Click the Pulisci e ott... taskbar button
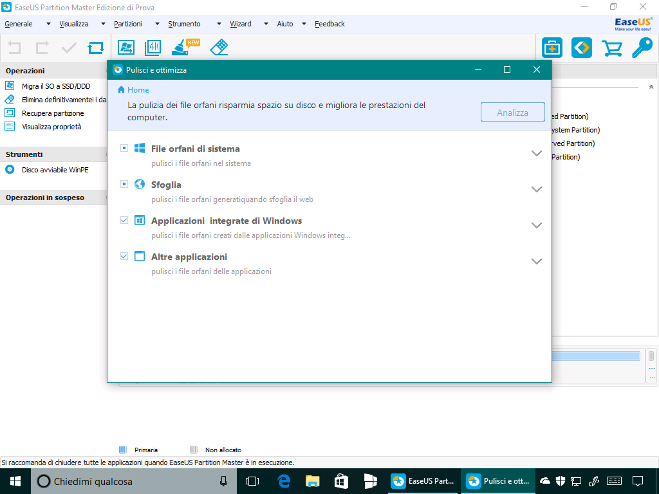This screenshot has height=494, width=659. pyautogui.click(x=499, y=481)
